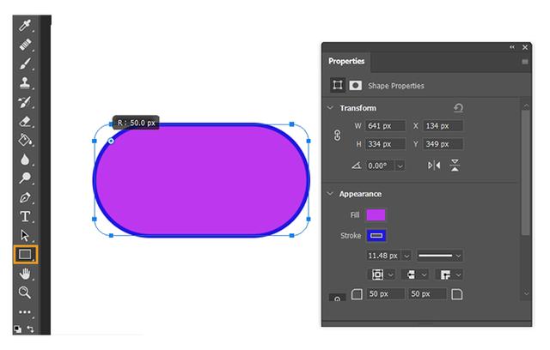Select the Brush tool
550x350 pixels.
(25, 64)
